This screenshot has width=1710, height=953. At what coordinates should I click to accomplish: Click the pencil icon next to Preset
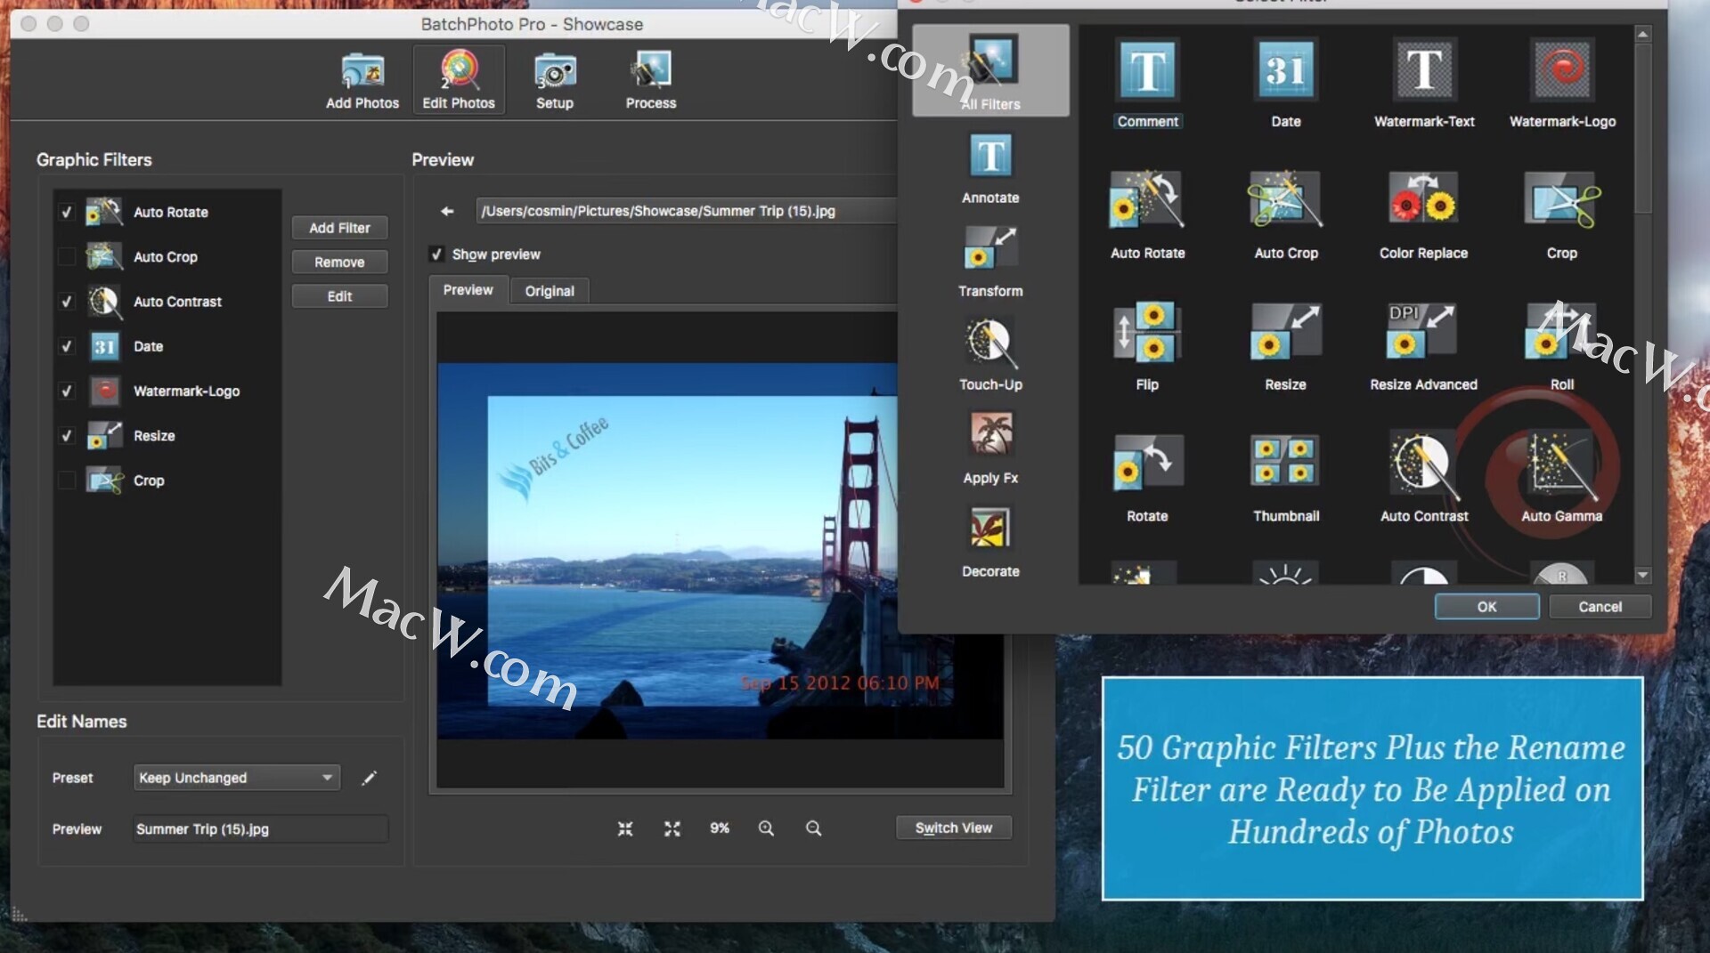tap(369, 779)
